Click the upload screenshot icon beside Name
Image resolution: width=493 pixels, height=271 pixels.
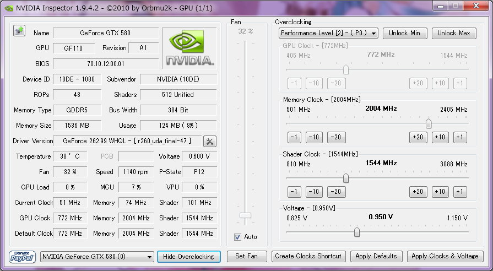click(x=19, y=31)
